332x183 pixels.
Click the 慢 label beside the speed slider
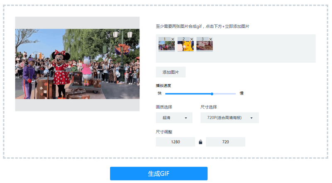click(242, 93)
